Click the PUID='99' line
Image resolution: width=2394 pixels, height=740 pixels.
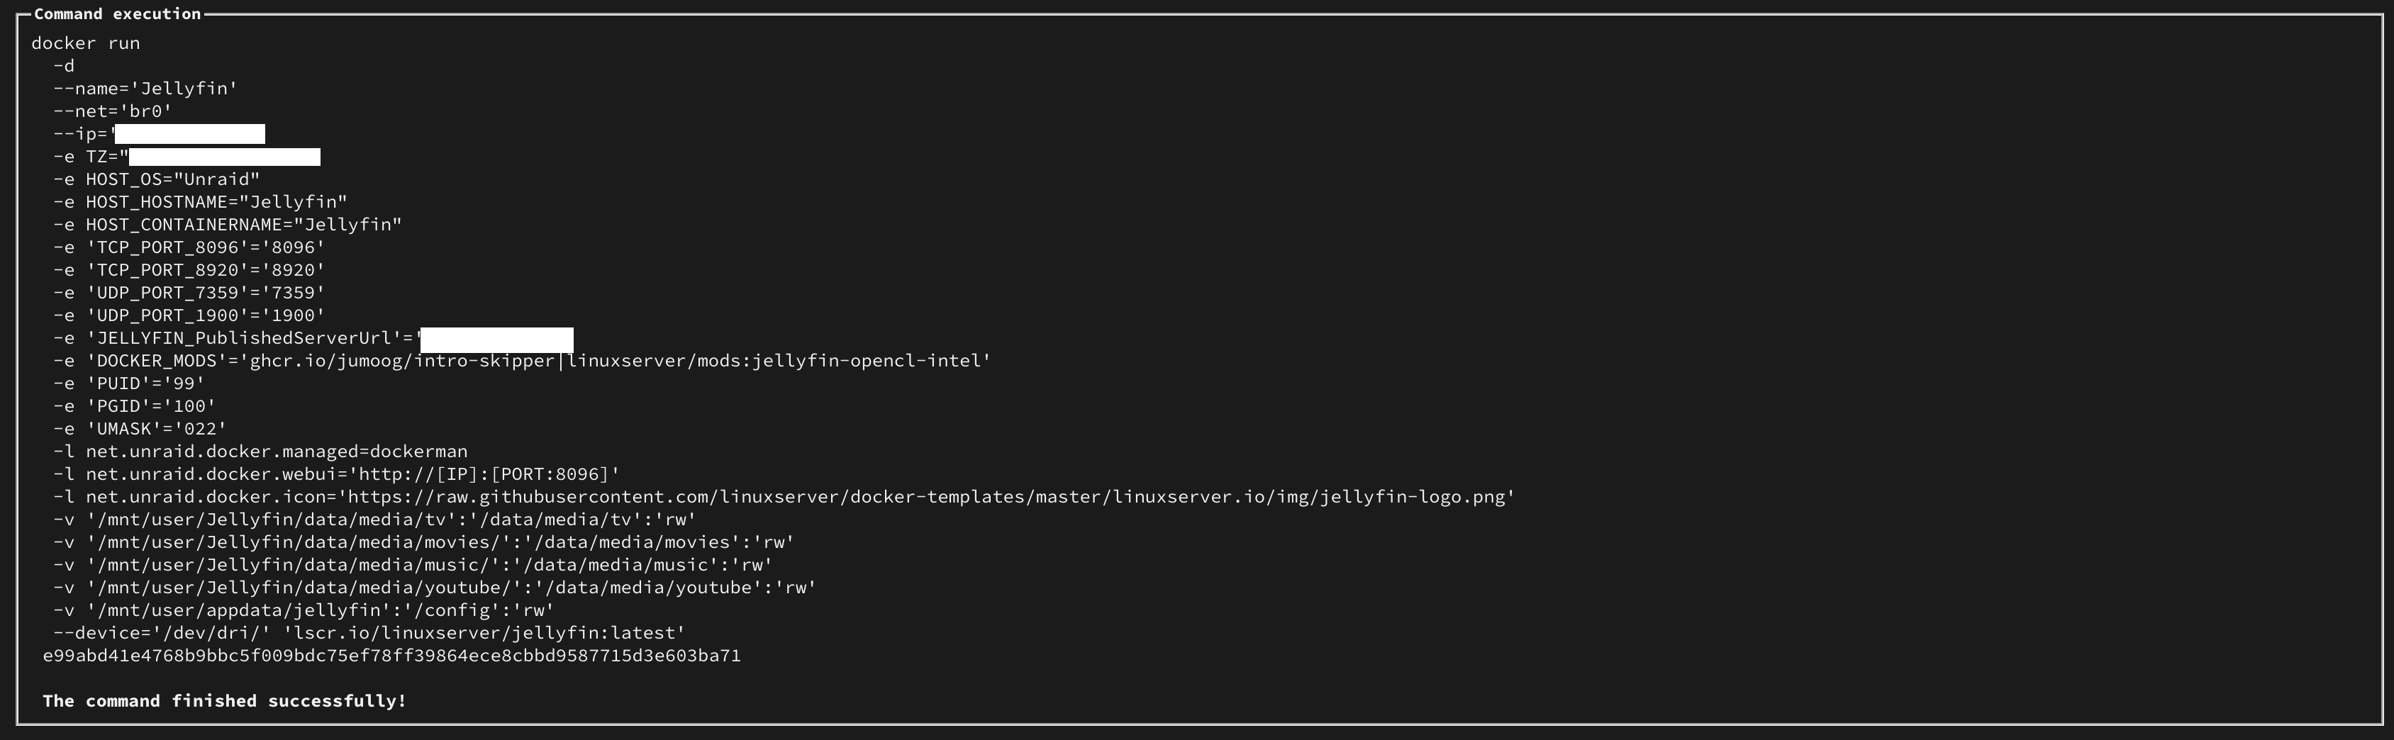click(x=129, y=383)
